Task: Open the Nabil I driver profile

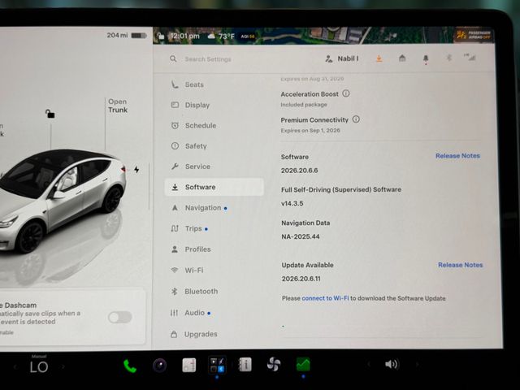Action: [x=342, y=59]
